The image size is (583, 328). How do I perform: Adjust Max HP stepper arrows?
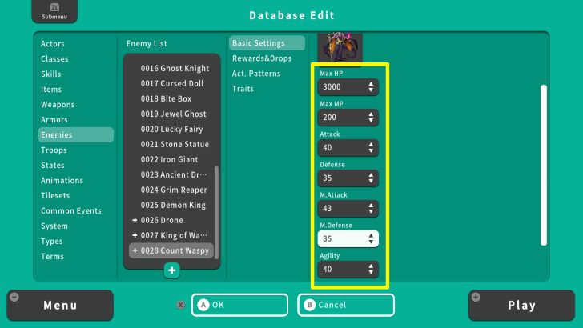point(371,87)
